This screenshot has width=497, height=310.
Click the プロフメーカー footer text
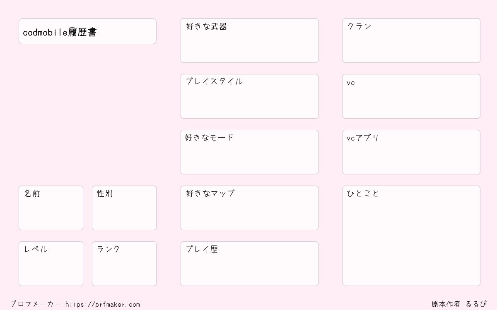tap(36, 304)
